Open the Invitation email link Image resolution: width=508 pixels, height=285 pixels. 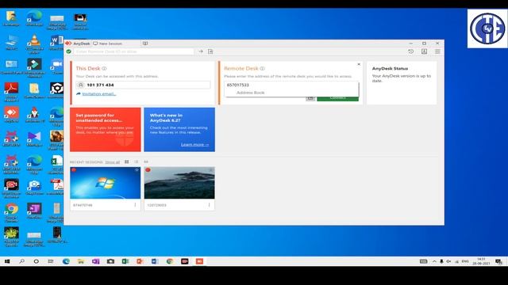point(98,93)
